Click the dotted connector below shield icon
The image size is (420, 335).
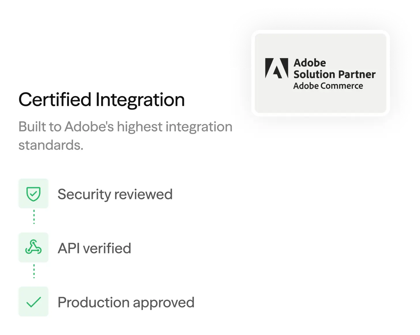point(34,217)
